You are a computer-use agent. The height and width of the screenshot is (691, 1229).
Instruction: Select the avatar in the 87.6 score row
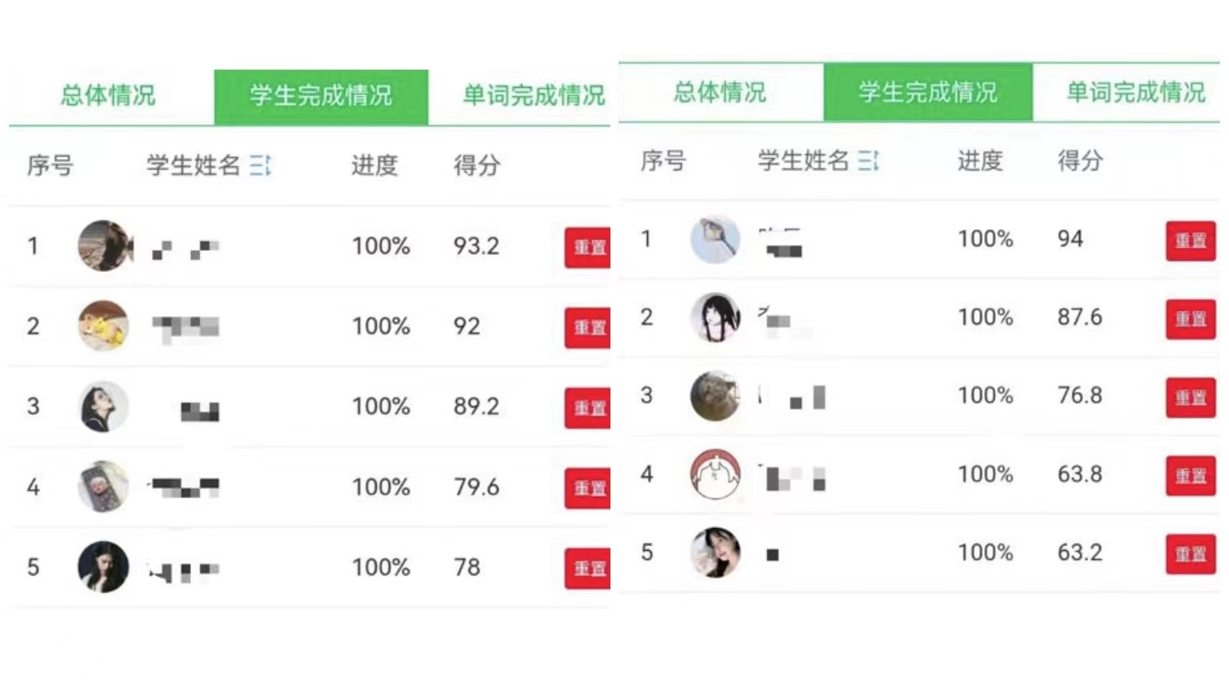(715, 317)
